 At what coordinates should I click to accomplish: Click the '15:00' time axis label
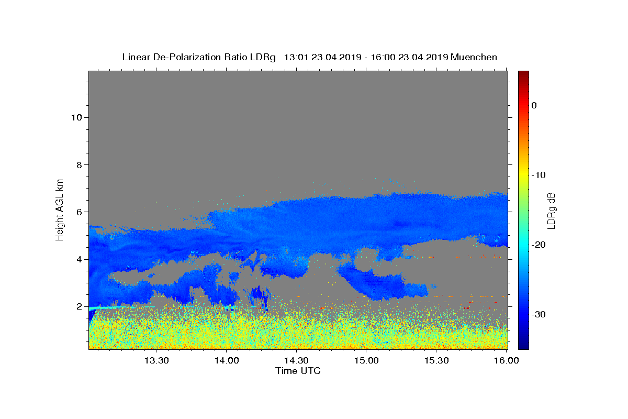pos(367,360)
